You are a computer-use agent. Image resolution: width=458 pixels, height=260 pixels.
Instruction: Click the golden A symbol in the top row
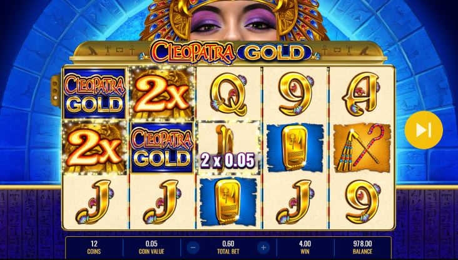pyautogui.click(x=362, y=94)
